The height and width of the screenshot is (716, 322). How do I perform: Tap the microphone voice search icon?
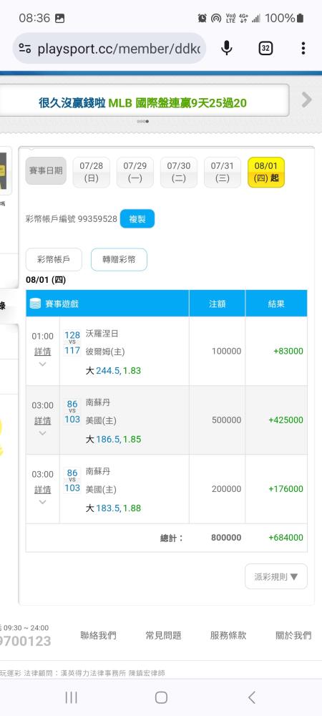tap(227, 48)
